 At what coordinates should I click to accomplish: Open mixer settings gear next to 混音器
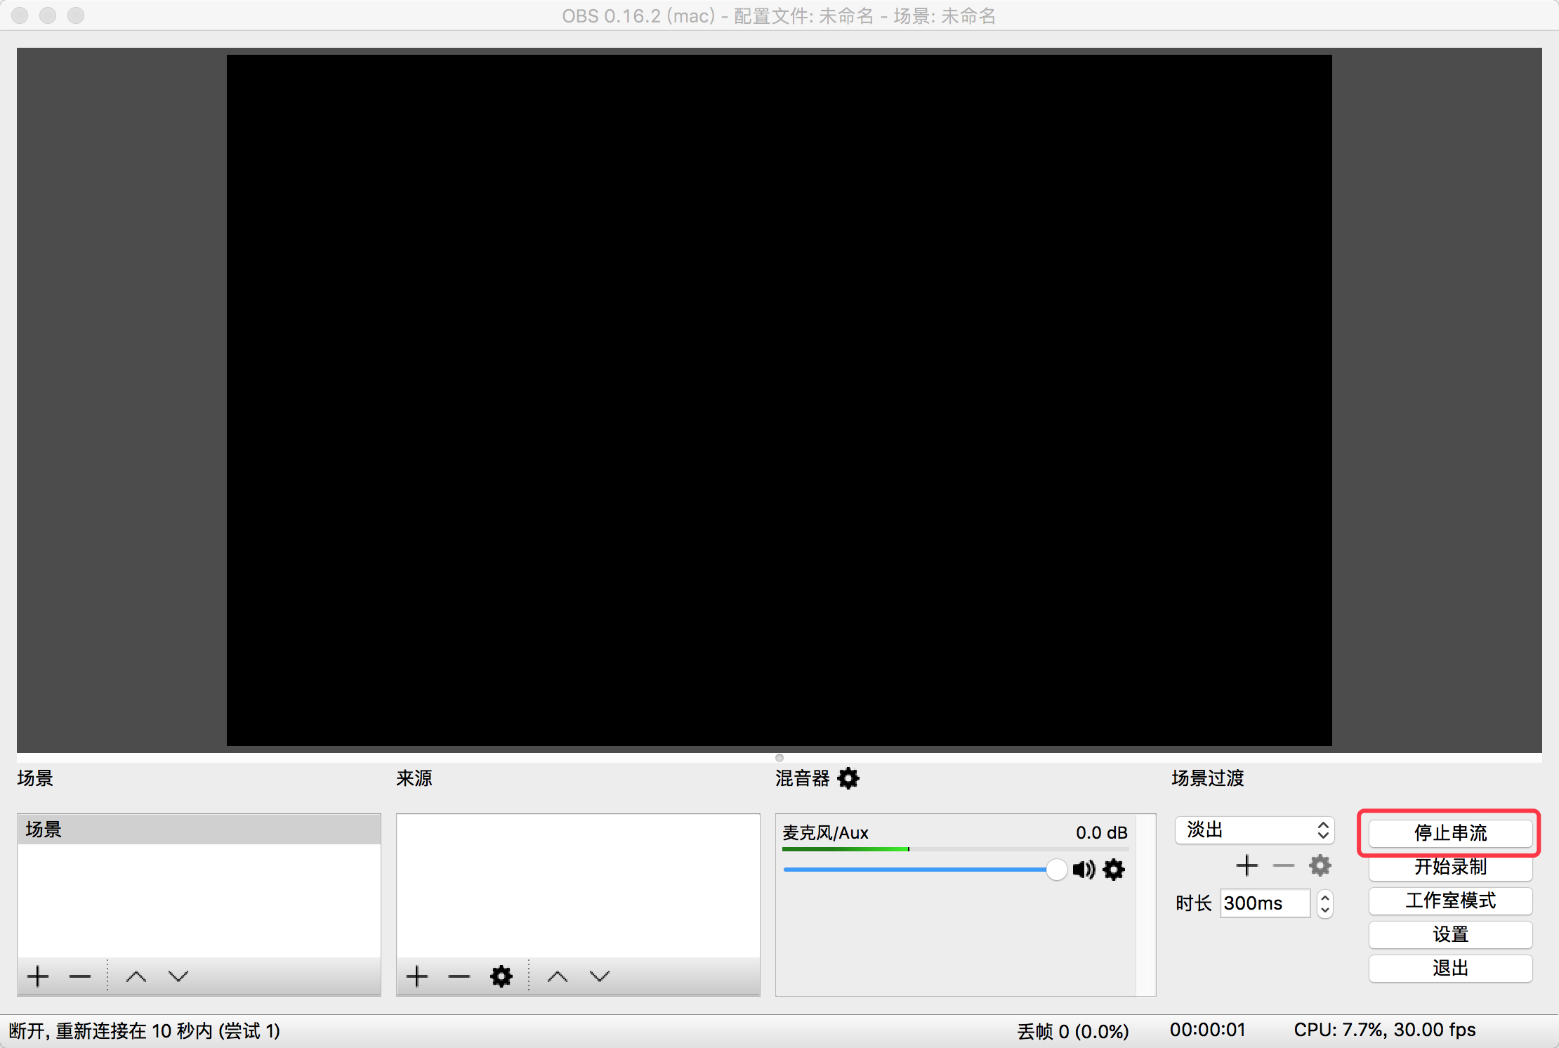pyautogui.click(x=848, y=778)
